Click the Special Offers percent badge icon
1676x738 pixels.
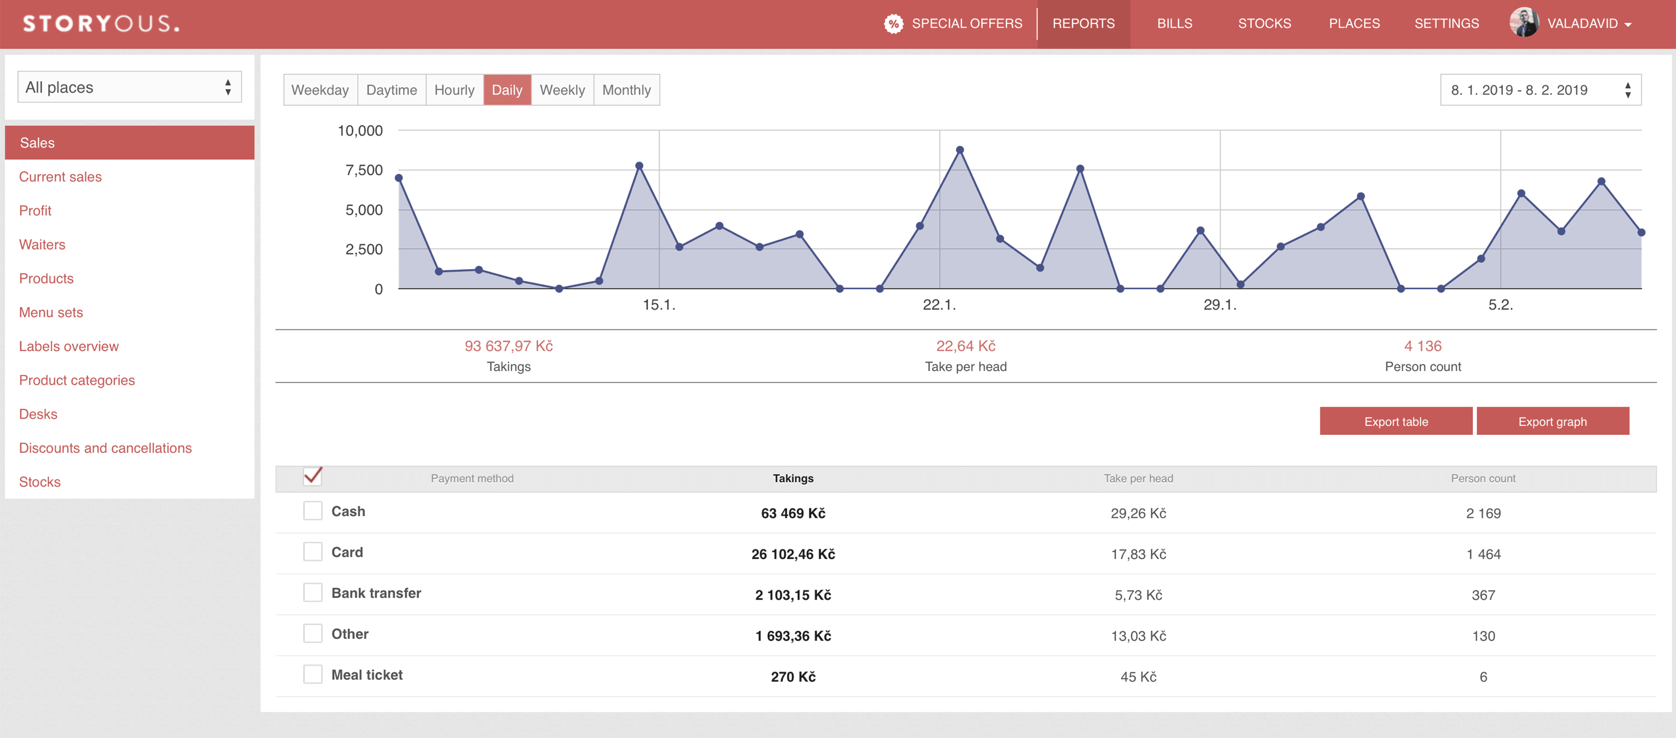pos(893,24)
